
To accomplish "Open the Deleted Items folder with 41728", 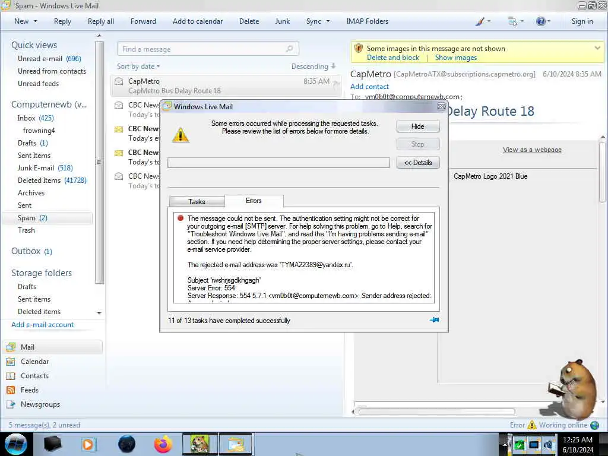I will pyautogui.click(x=52, y=180).
